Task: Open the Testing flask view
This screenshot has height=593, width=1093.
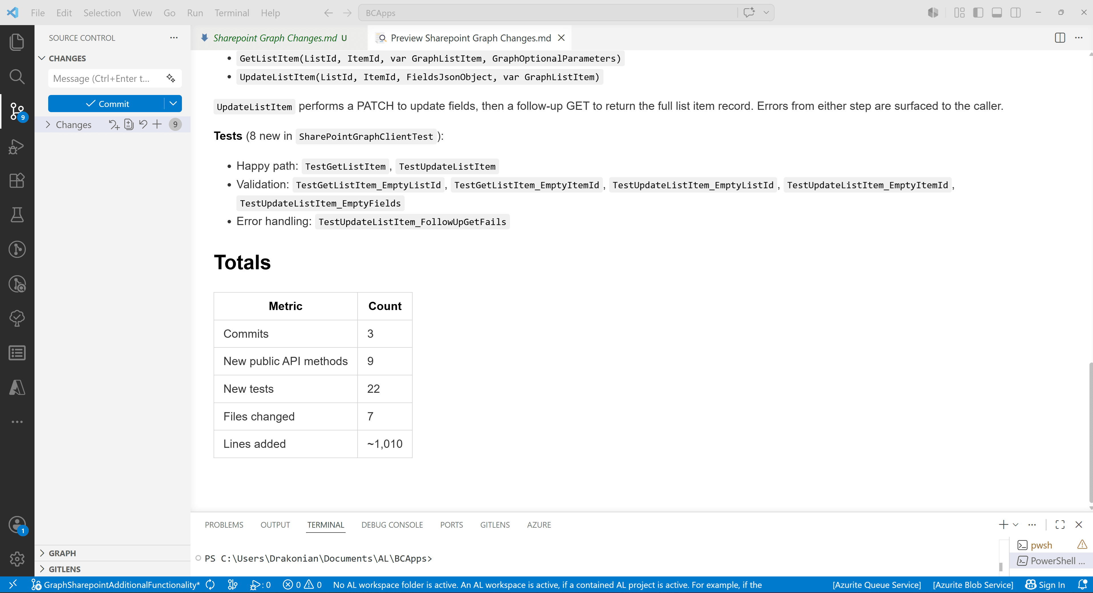Action: [17, 215]
